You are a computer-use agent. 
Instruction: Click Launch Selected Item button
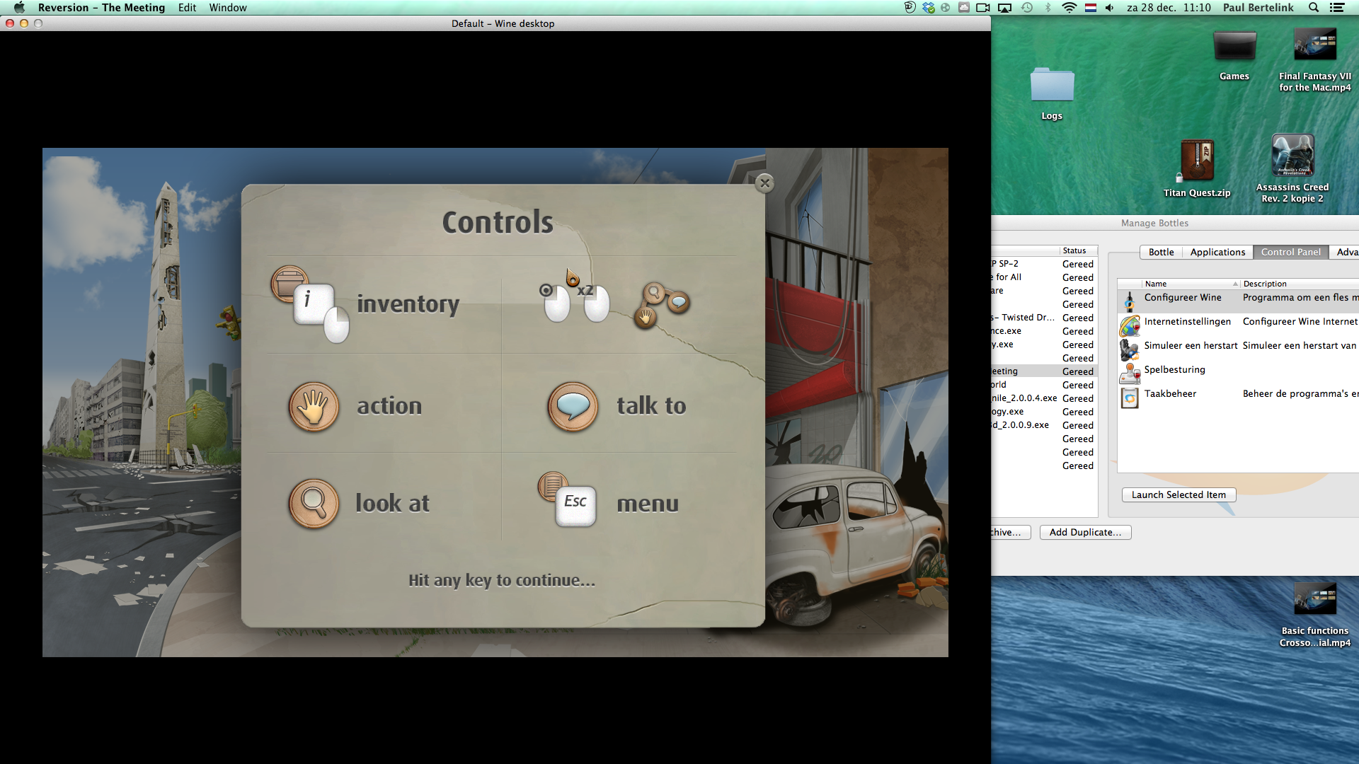point(1179,494)
